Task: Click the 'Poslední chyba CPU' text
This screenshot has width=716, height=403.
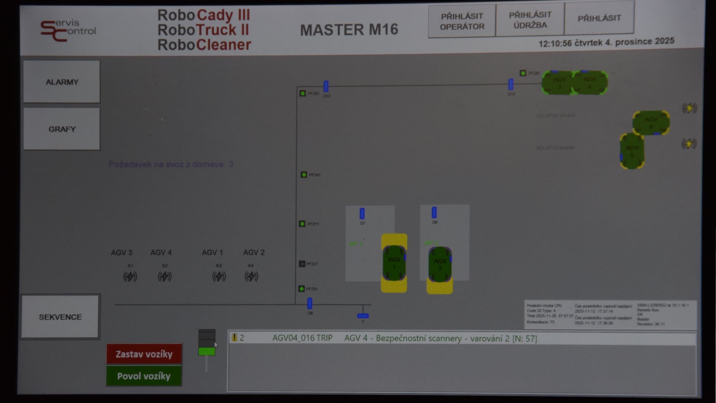Action: coord(544,305)
